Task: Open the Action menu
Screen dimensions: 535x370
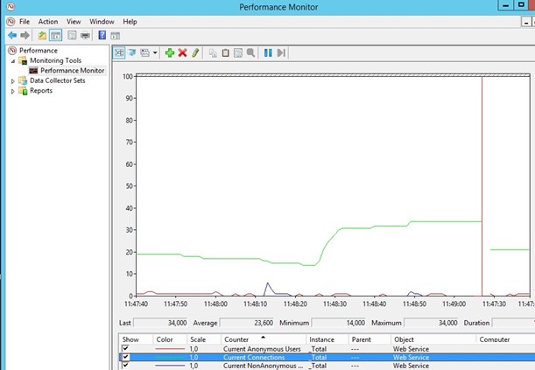Action: (48, 21)
